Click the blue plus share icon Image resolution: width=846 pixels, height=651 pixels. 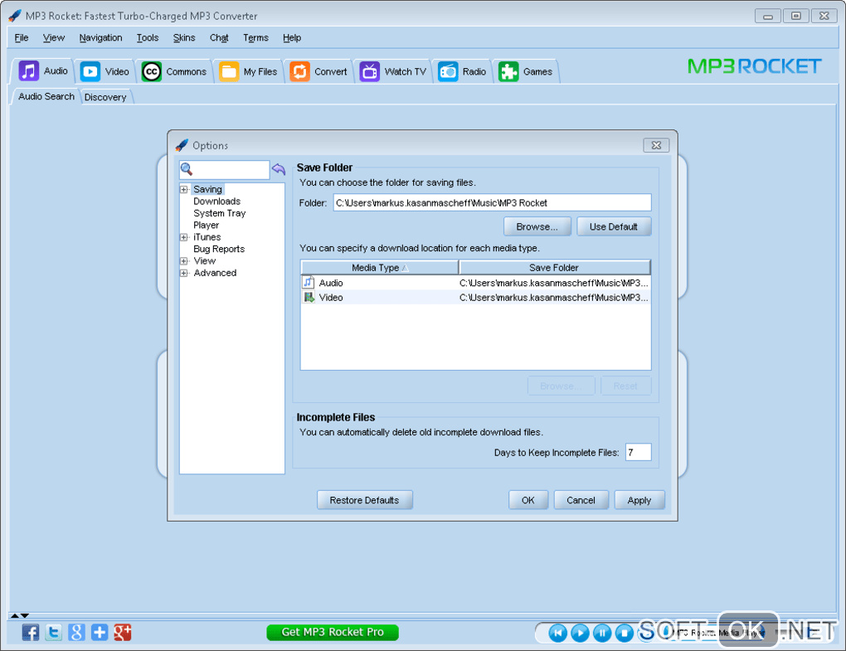coord(100,632)
